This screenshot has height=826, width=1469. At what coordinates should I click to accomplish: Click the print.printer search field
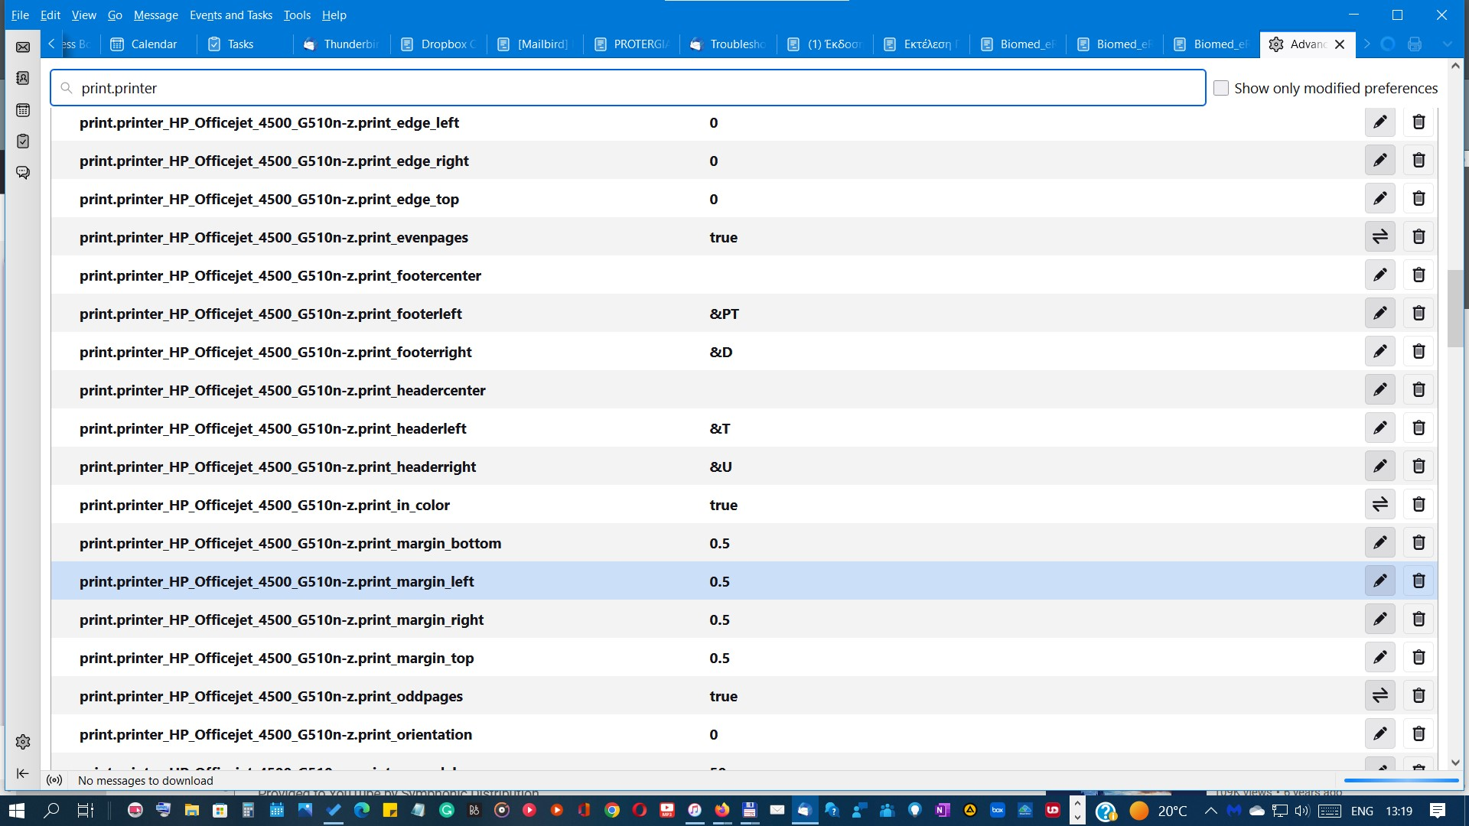coord(627,88)
